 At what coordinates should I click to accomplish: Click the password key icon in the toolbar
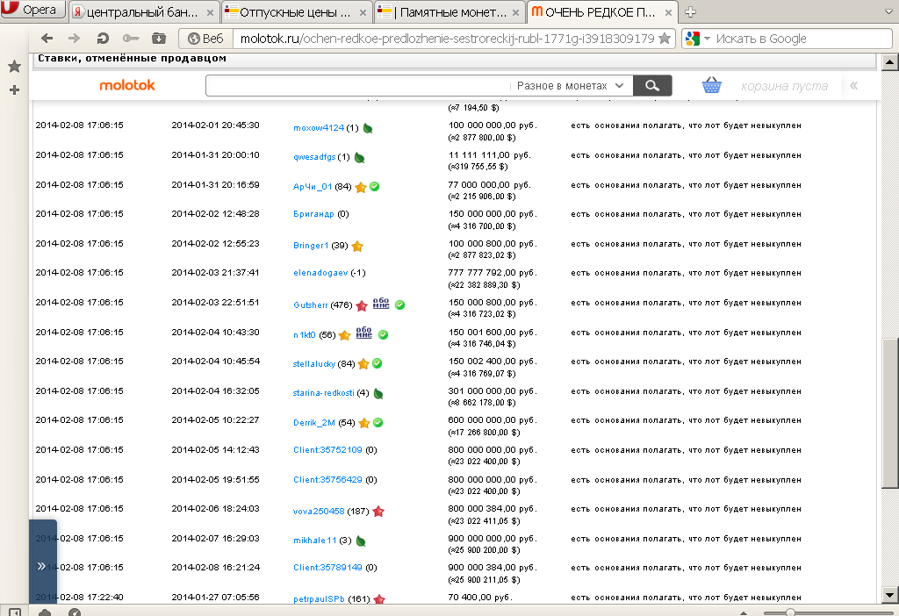(130, 39)
